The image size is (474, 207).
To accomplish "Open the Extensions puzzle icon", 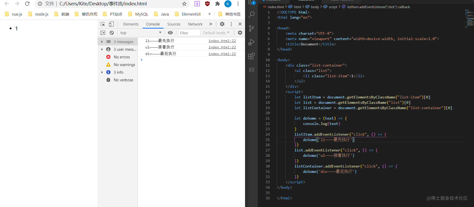I will 217,4.
